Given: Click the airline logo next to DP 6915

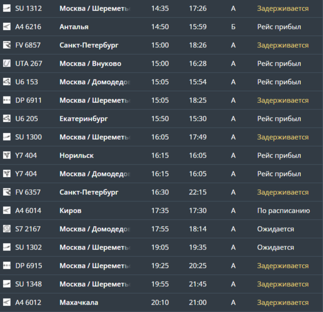Looking at the screenshot, I should [x=7, y=266].
